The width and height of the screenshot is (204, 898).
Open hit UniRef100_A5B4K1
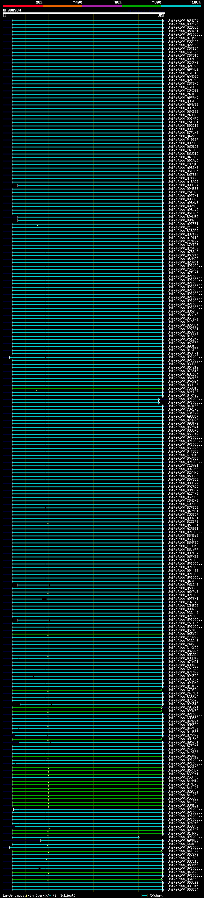pos(183,31)
